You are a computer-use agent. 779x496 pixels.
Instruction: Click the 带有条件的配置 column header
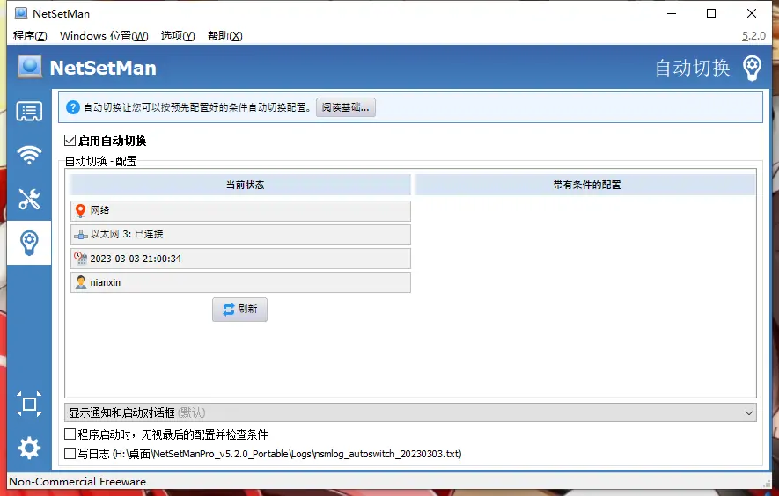point(585,185)
